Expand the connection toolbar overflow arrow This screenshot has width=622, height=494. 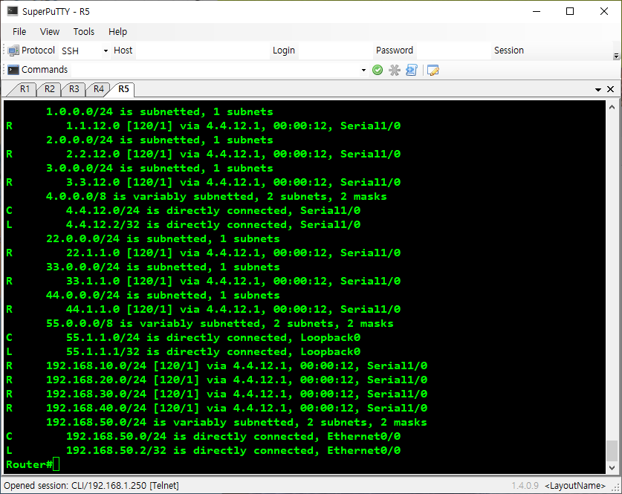click(616, 56)
